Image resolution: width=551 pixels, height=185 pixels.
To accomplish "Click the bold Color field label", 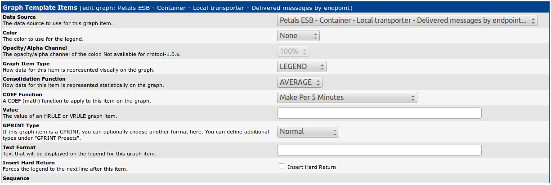I will tap(10, 33).
